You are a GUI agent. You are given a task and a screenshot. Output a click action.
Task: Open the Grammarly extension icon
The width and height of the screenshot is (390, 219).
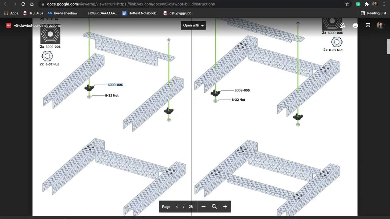pos(358,4)
